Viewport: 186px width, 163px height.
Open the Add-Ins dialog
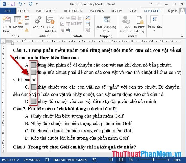38,23
